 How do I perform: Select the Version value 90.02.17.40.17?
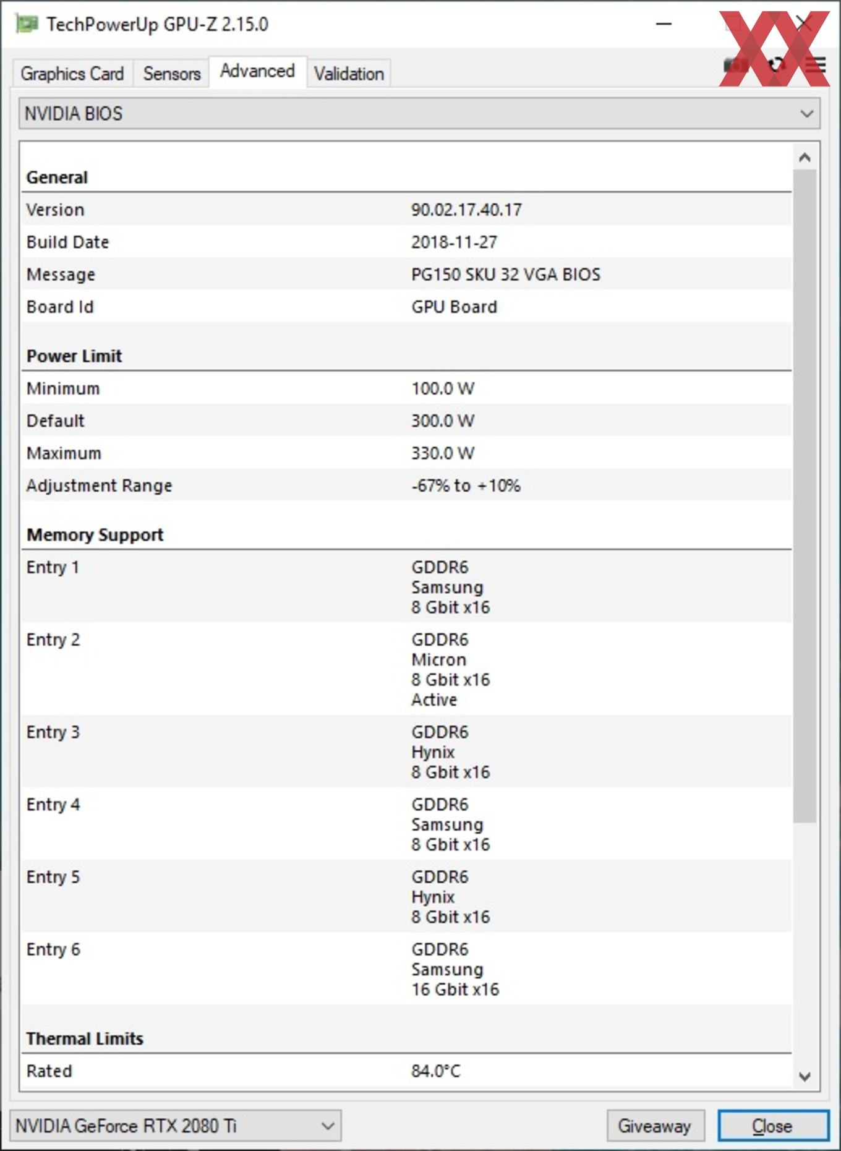(466, 210)
